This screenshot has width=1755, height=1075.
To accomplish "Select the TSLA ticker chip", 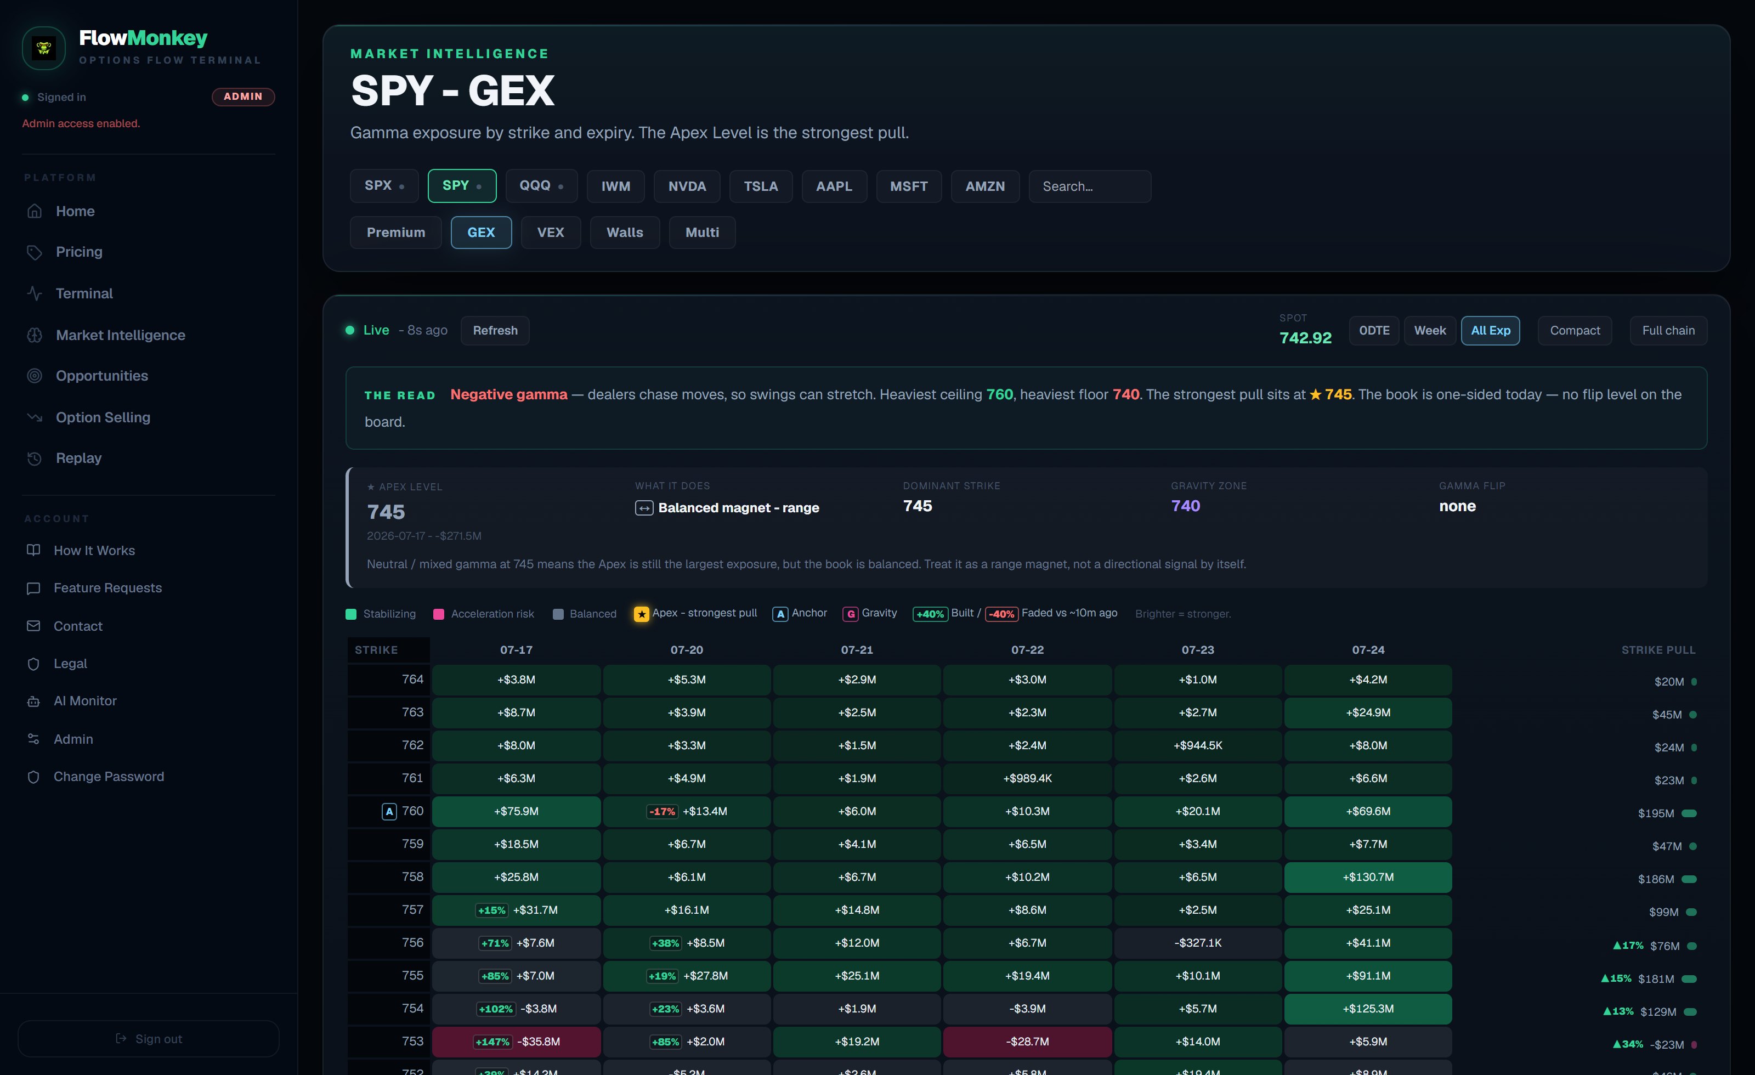I will pos(761,186).
